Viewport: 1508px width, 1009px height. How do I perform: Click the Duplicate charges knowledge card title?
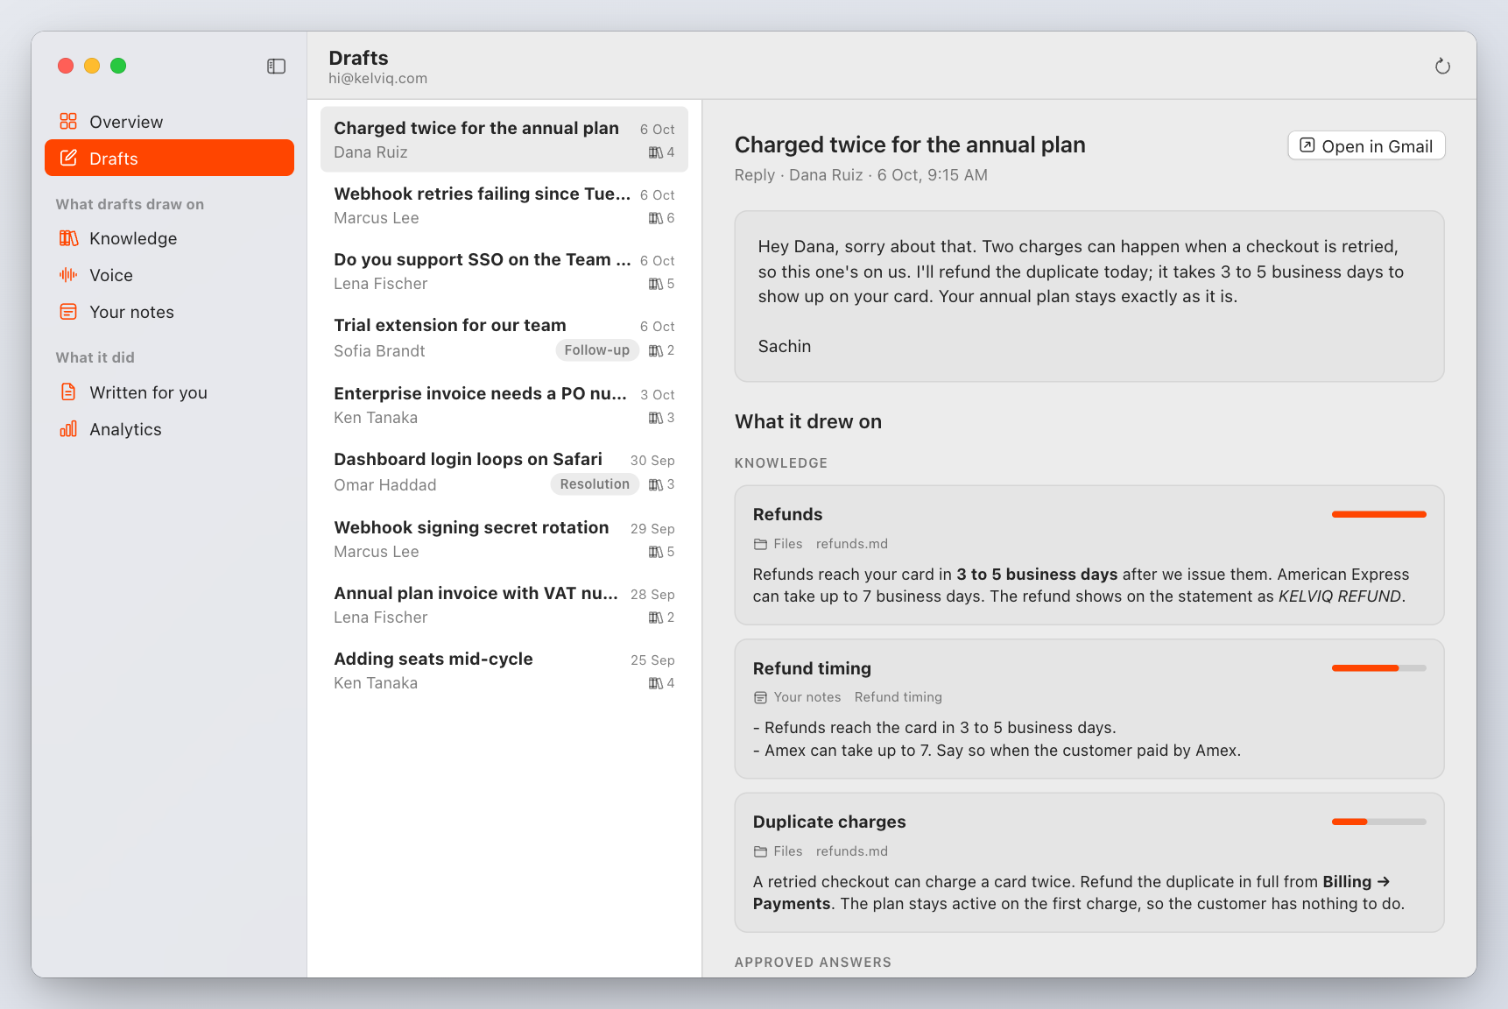coord(829,822)
